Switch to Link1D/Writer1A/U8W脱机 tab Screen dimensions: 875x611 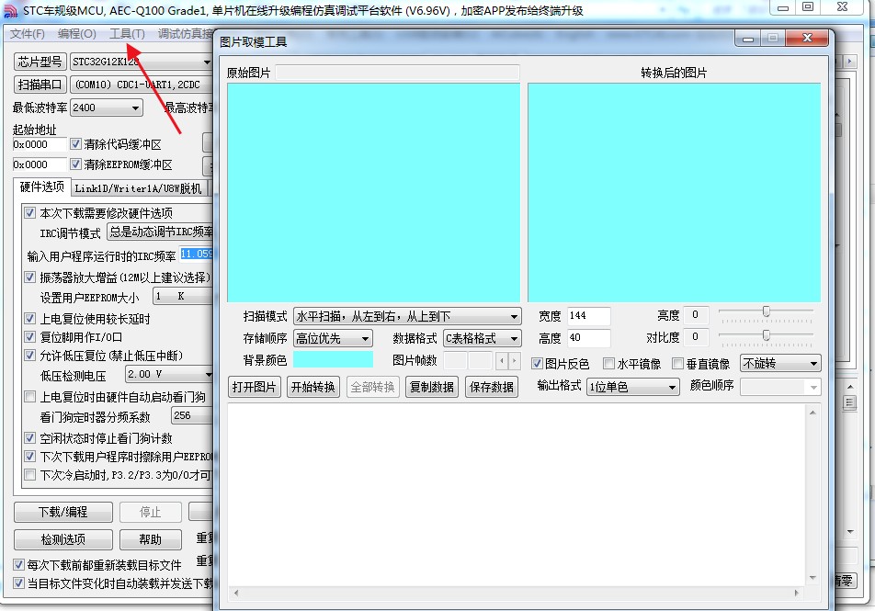point(138,188)
